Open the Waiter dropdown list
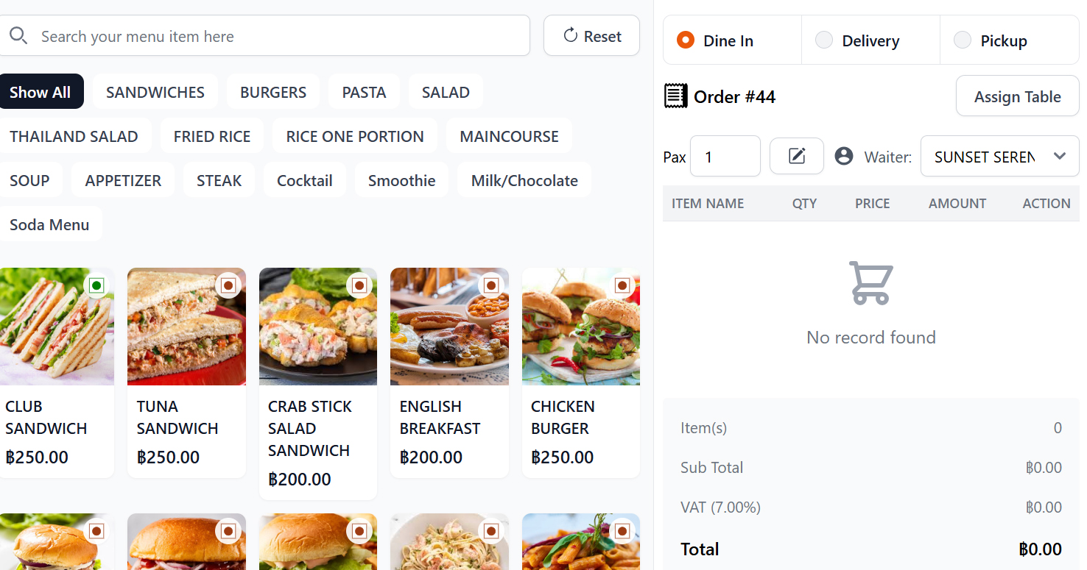The image size is (1087, 570). pos(999,156)
